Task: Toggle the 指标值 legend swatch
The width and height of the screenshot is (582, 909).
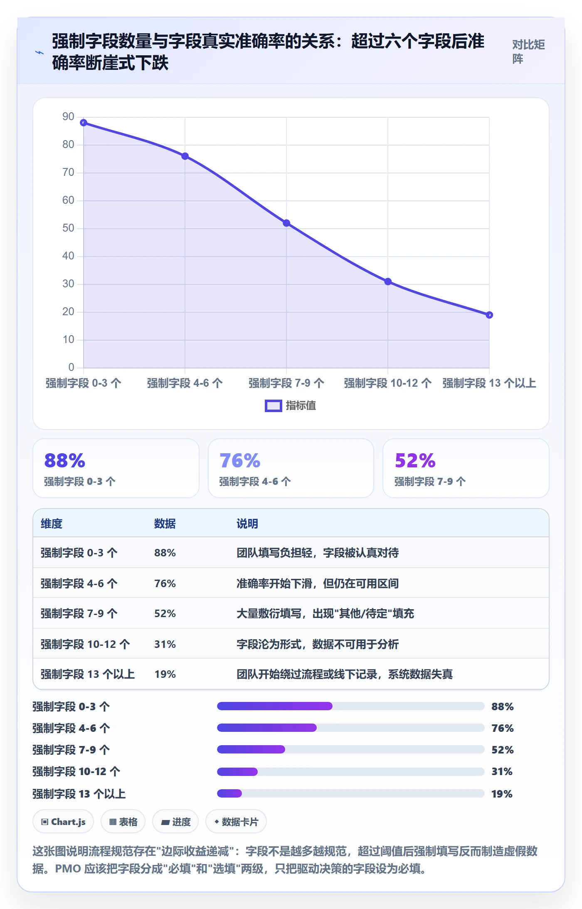Action: 274,406
